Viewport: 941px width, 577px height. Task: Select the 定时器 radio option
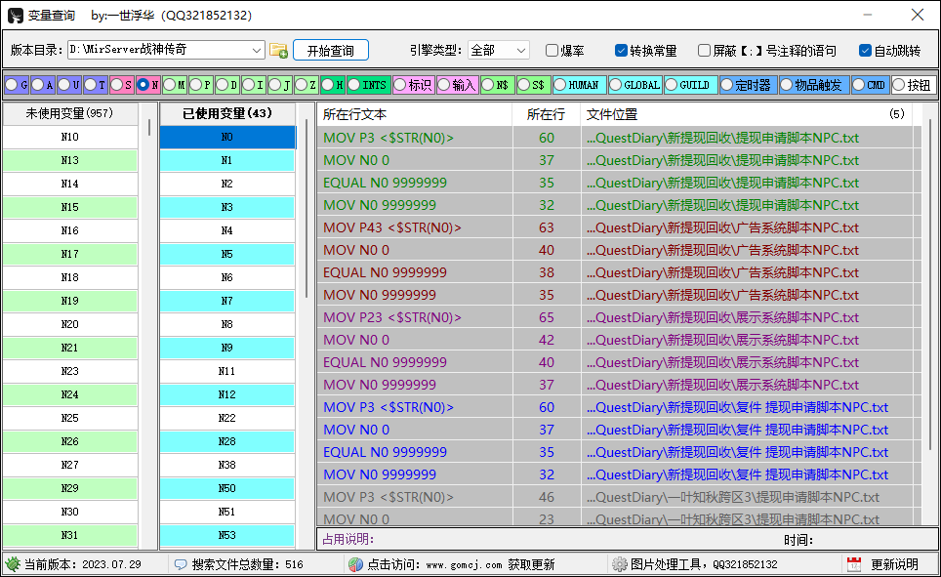pyautogui.click(x=727, y=85)
